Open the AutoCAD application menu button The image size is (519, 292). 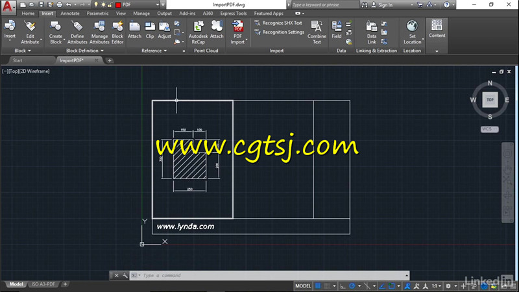7,6
